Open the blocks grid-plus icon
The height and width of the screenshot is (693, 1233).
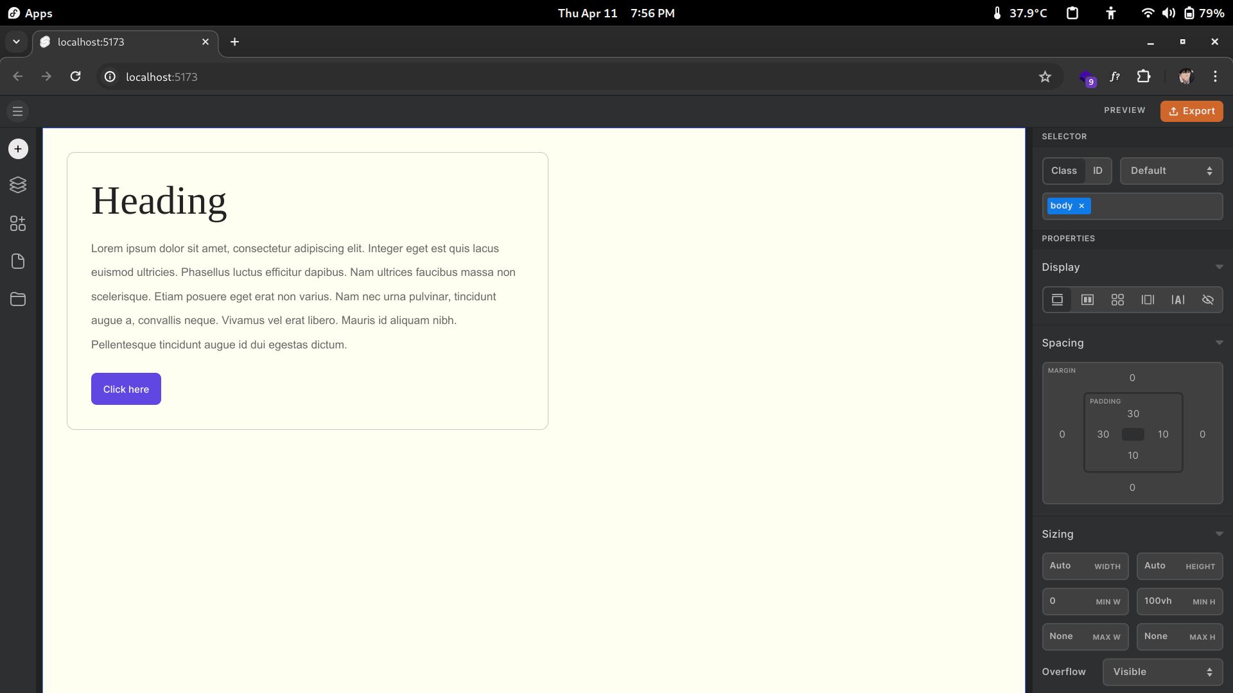point(18,223)
